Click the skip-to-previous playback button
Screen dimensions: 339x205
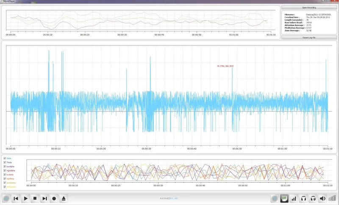tap(16, 199)
